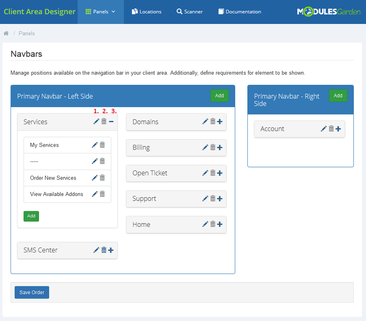Delete the Order New Services sub-item
The width and height of the screenshot is (366, 321).
tap(102, 178)
